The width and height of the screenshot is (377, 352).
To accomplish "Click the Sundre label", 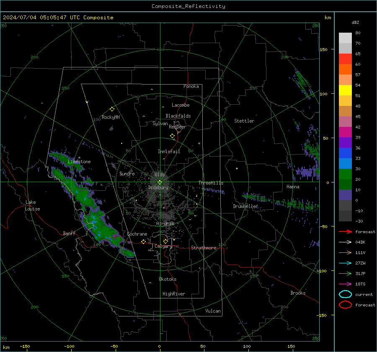I will point(127,173).
